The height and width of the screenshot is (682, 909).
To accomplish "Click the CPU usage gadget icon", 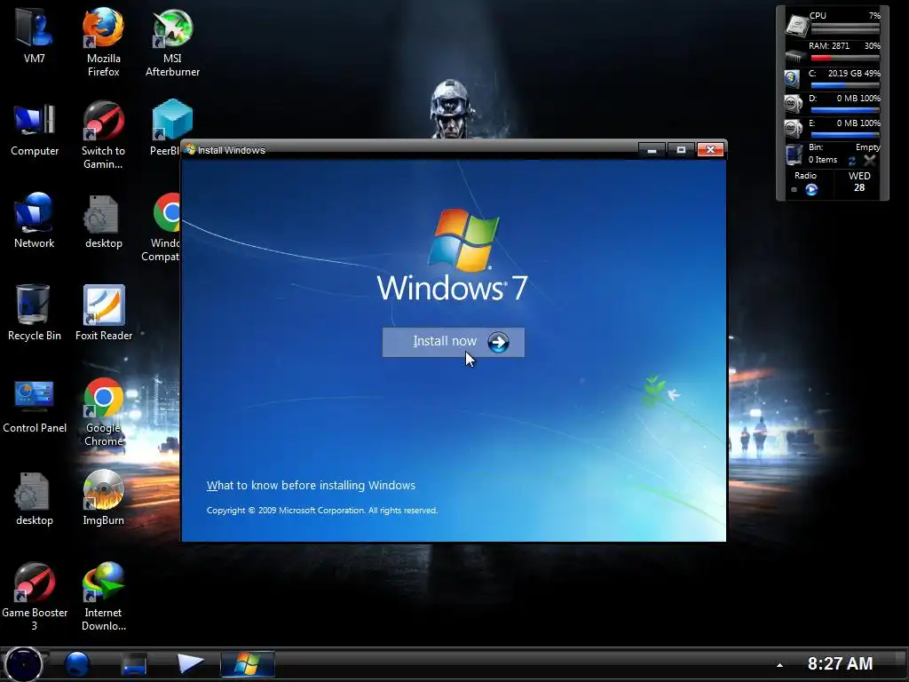I will coord(796,24).
